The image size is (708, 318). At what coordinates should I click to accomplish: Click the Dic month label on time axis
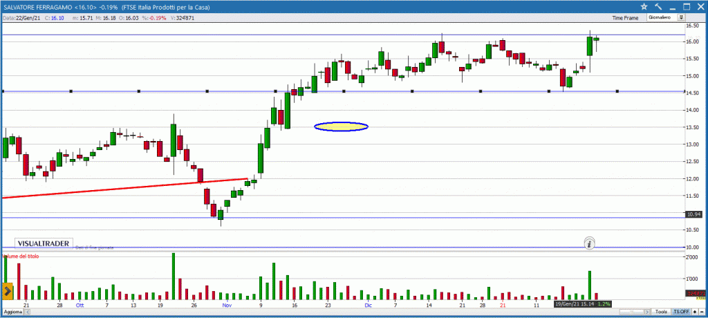(369, 306)
